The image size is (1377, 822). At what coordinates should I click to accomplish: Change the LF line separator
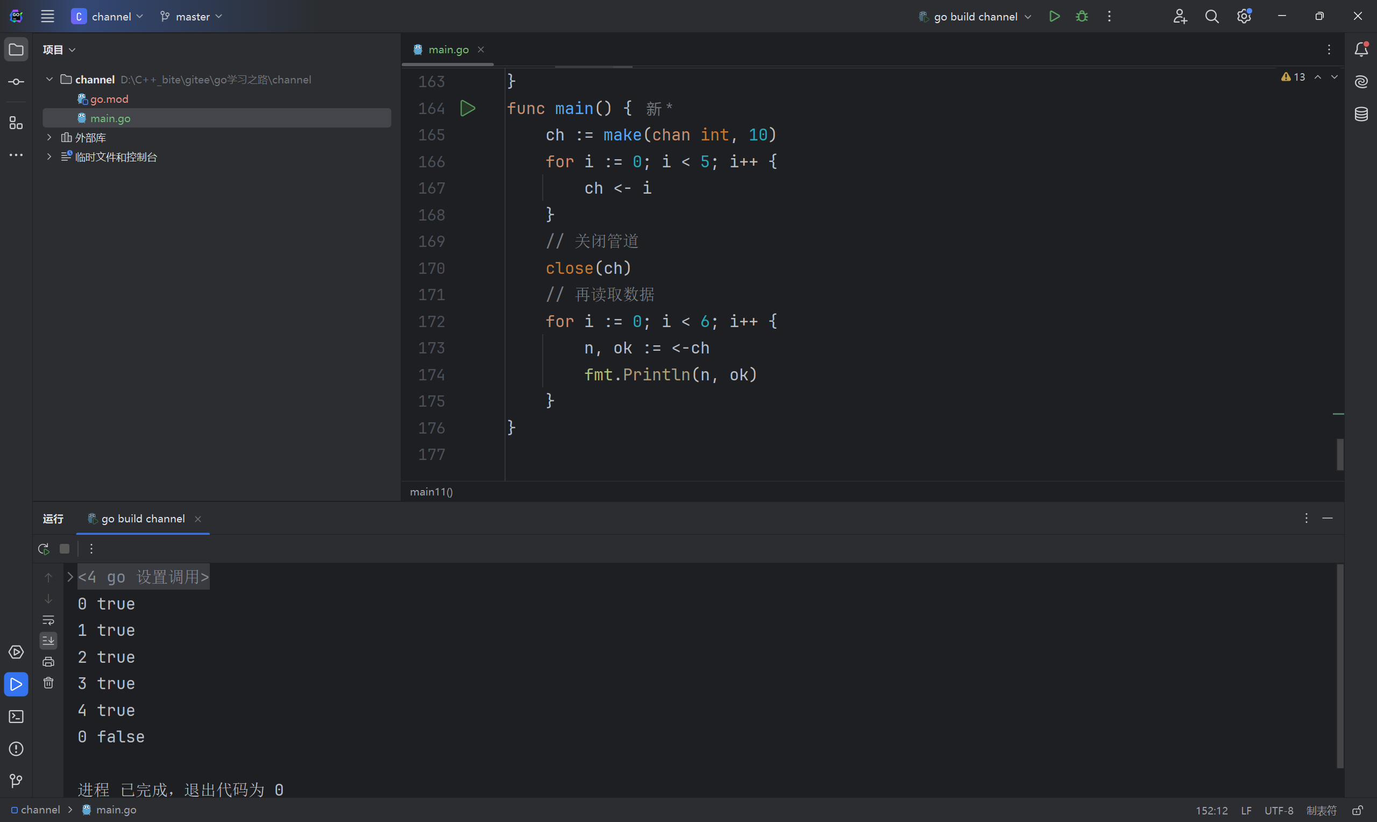point(1246,810)
